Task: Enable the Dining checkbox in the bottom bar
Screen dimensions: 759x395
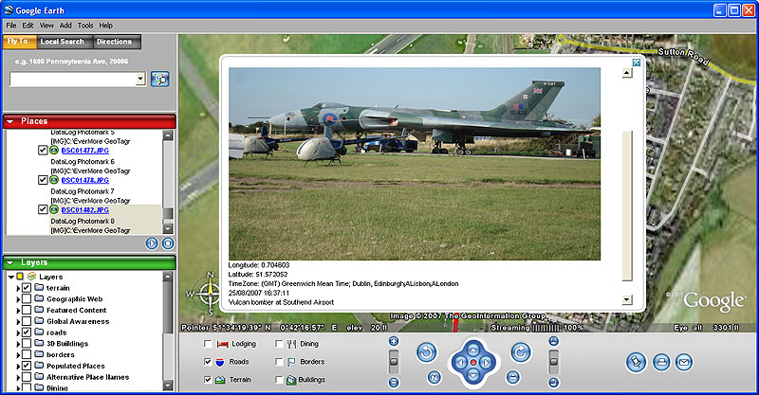Action: [x=279, y=344]
